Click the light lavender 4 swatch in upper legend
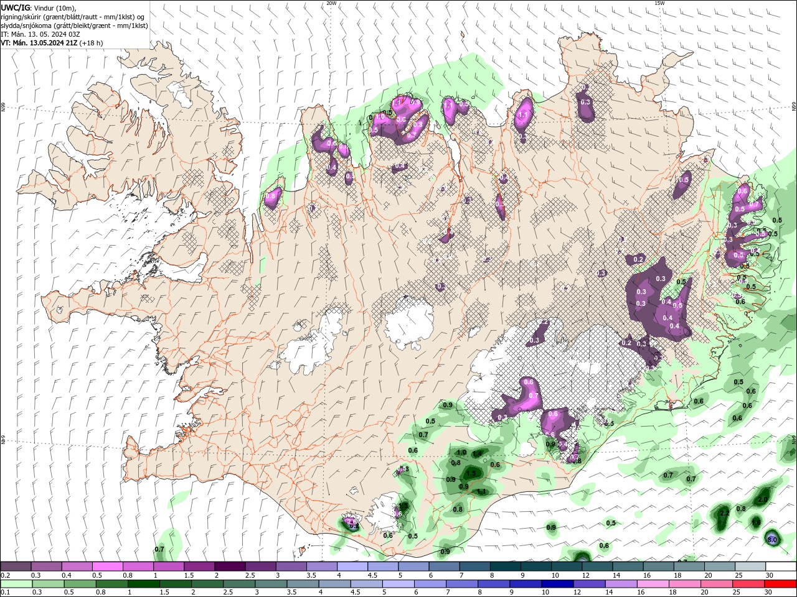Image resolution: width=797 pixels, height=597 pixels. [x=352, y=567]
